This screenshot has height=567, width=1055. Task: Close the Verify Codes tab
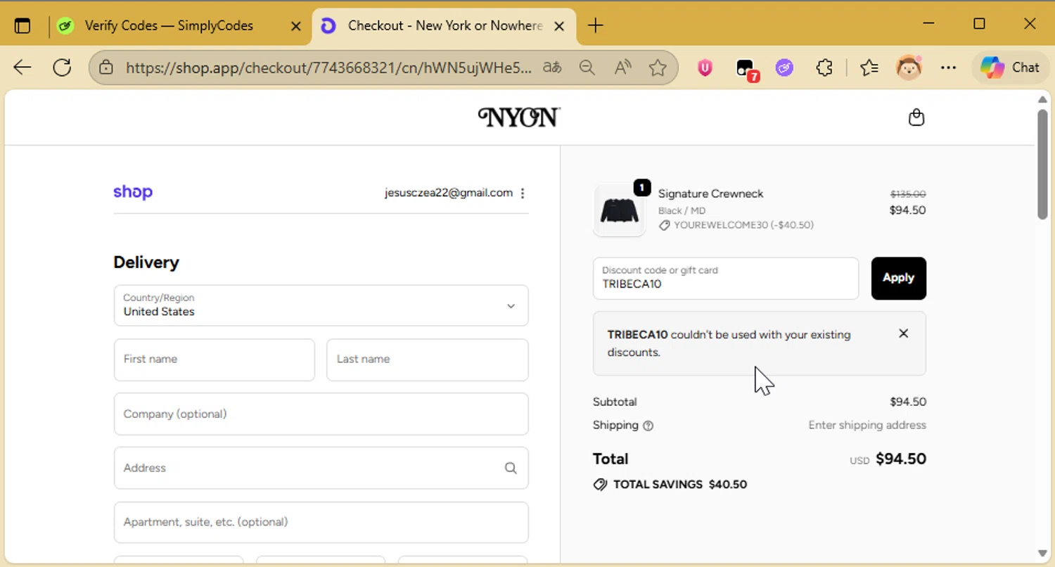pyautogui.click(x=296, y=26)
